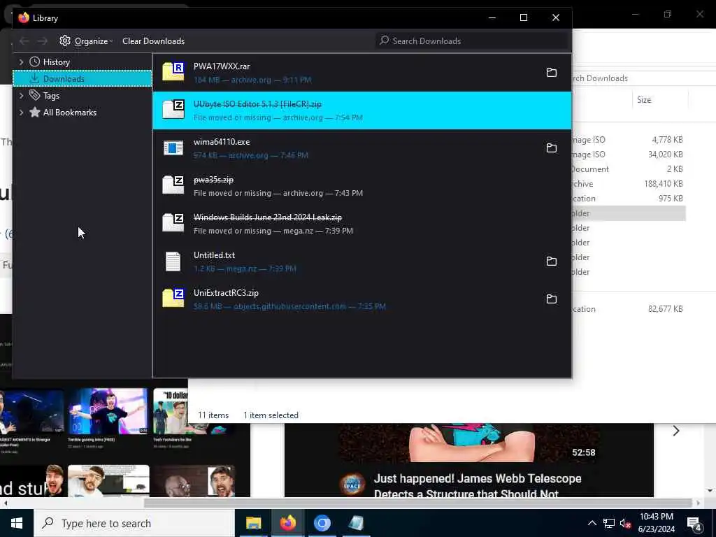Open containing folder for wima64110.exe
The height and width of the screenshot is (537, 716).
[x=551, y=148]
